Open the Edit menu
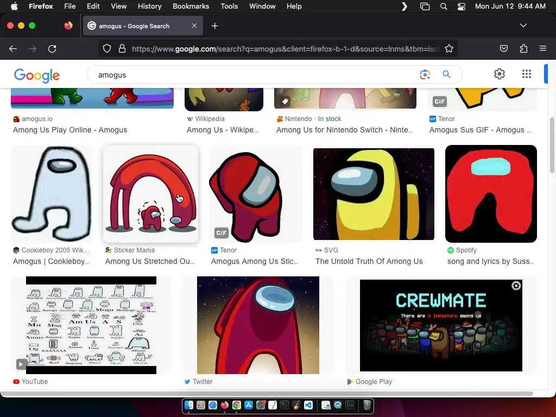Image resolution: width=556 pixels, height=417 pixels. (93, 6)
